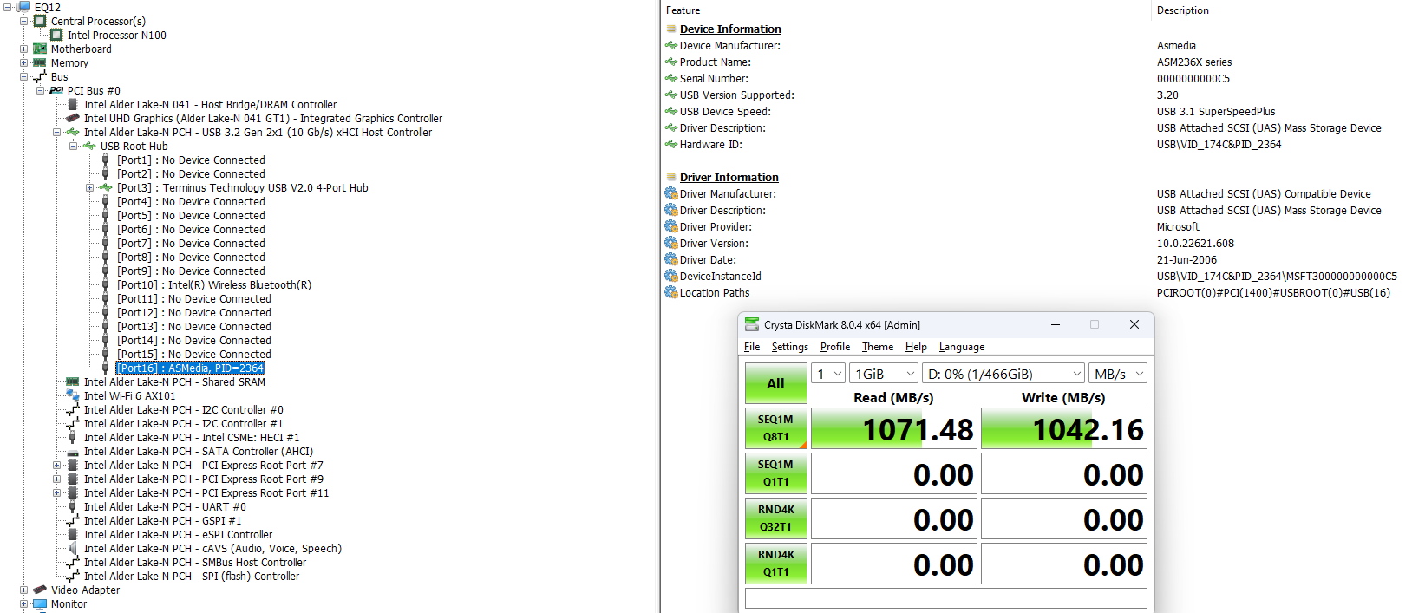Screen dimensions: 1412x613
Task: Collapse the Central Processor(s) node
Action: click(x=24, y=21)
